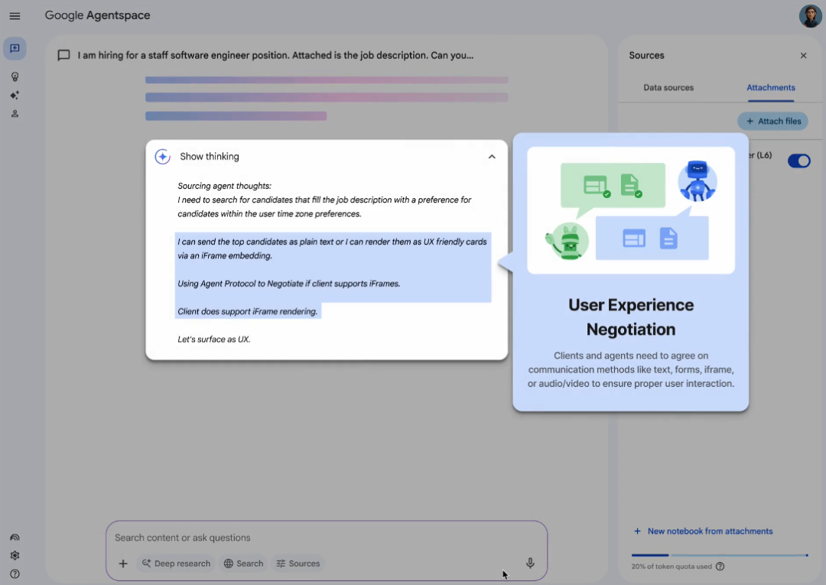The height and width of the screenshot is (585, 826).
Task: Click the chat bubble icon beside conversation title
Action: 63,55
